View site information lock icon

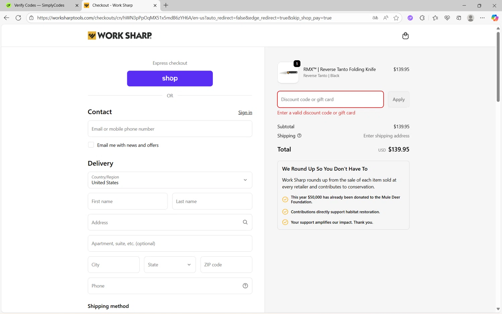pyautogui.click(x=31, y=18)
